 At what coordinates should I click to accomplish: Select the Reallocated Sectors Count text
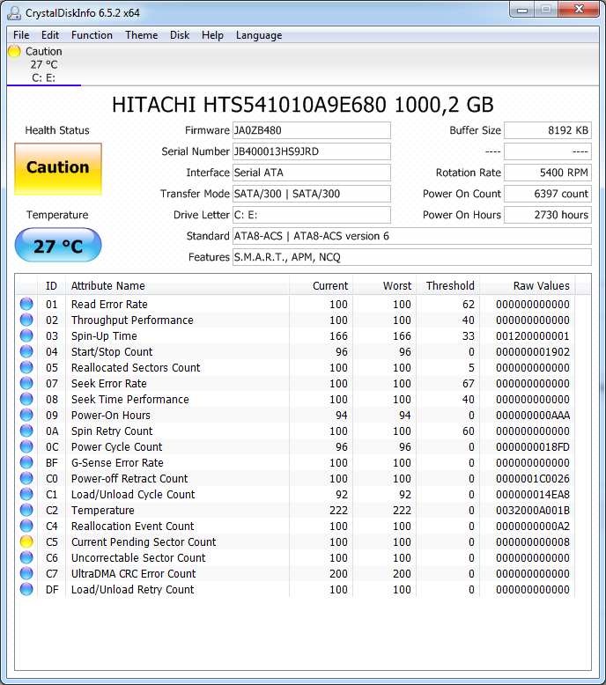pos(136,368)
